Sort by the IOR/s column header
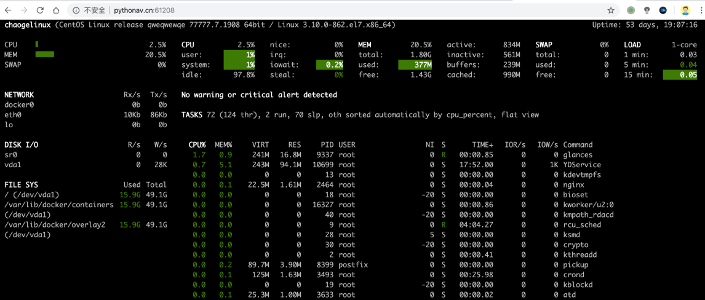The width and height of the screenshot is (705, 300). pos(516,144)
